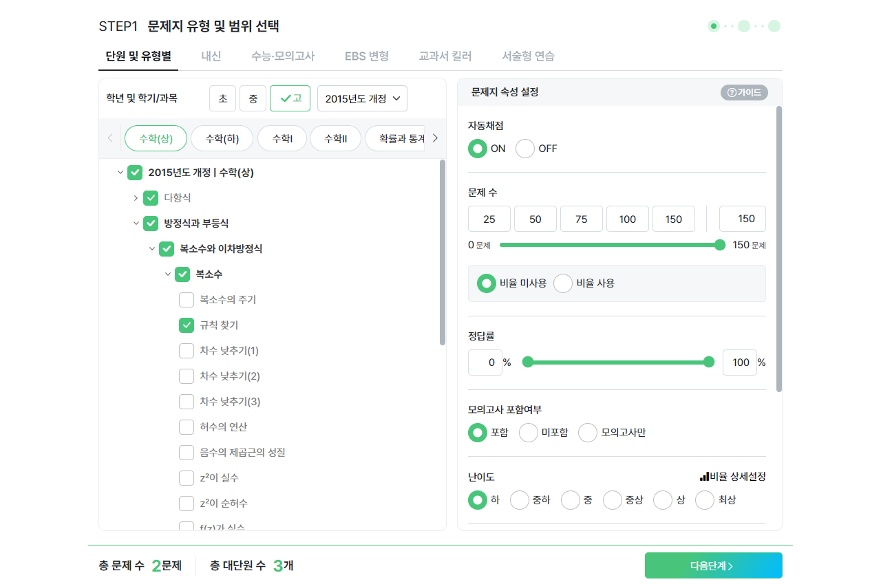881x584 pixels.
Task: Set problem count to 50
Action: pyautogui.click(x=535, y=219)
